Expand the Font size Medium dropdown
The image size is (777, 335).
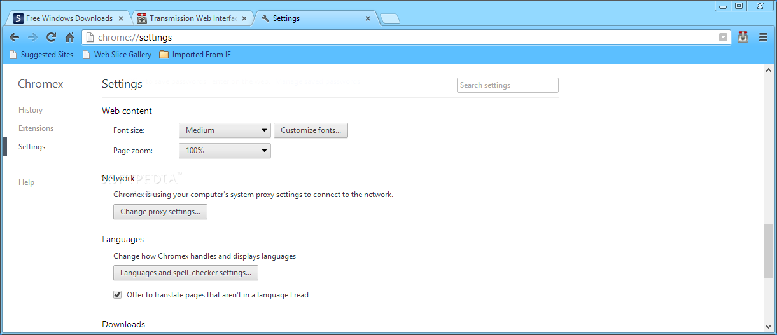point(225,130)
